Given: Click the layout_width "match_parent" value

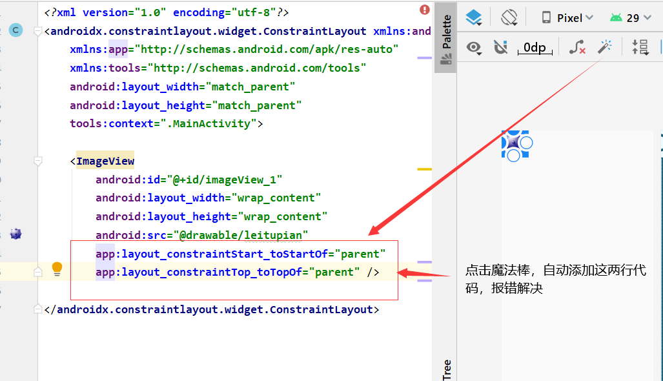Looking at the screenshot, I should [x=250, y=87].
